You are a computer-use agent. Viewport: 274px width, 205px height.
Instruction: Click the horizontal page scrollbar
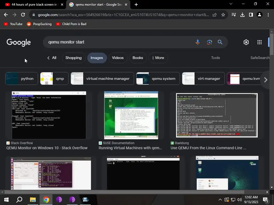coord(124,192)
